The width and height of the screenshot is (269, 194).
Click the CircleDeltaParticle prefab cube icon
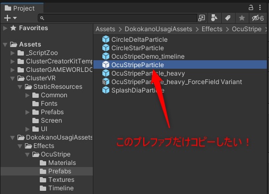tap(106, 39)
